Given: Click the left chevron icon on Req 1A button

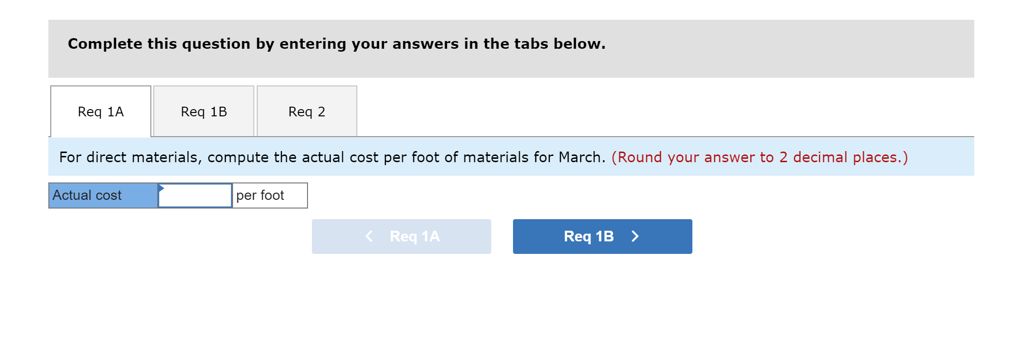Looking at the screenshot, I should tap(369, 236).
